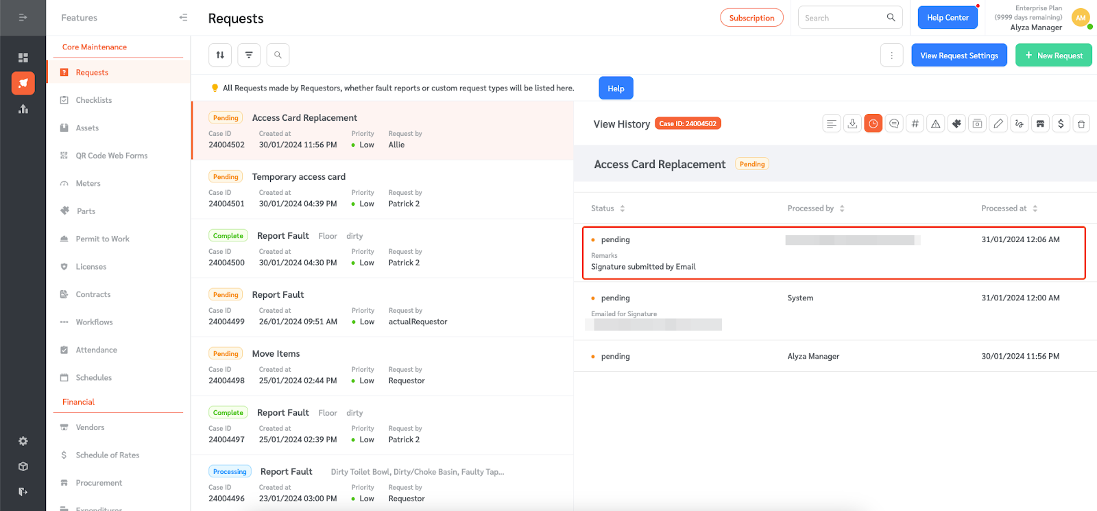The image size is (1097, 511).
Task: Click View Request Settings button
Action: click(959, 56)
